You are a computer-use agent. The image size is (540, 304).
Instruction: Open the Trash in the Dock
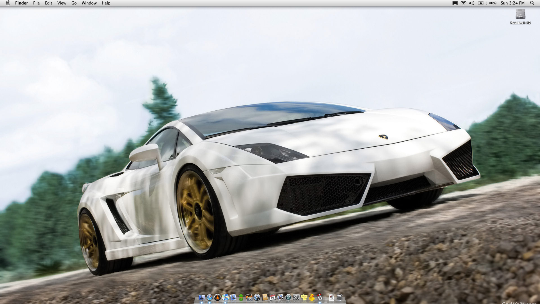[339, 297]
